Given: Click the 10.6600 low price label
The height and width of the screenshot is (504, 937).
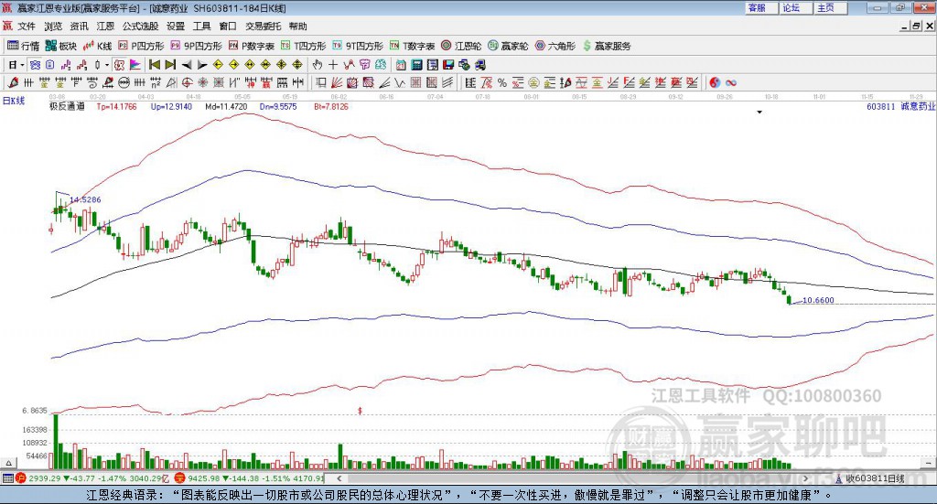Looking at the screenshot, I should coord(818,300).
